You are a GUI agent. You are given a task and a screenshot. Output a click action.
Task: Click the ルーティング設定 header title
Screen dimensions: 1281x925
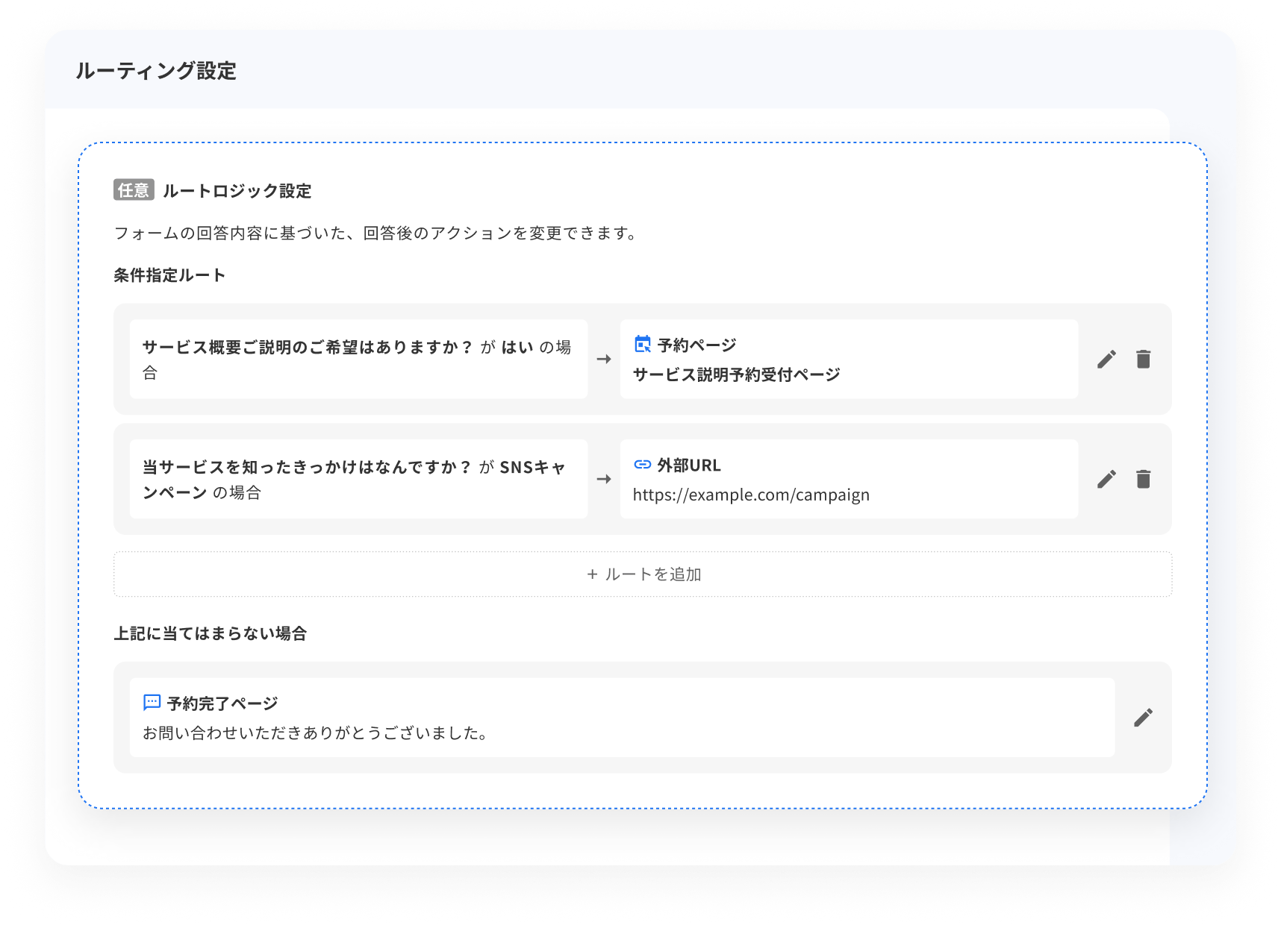pos(155,72)
